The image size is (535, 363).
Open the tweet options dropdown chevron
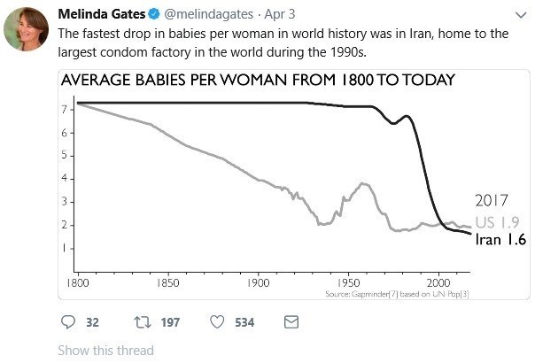pos(517,15)
